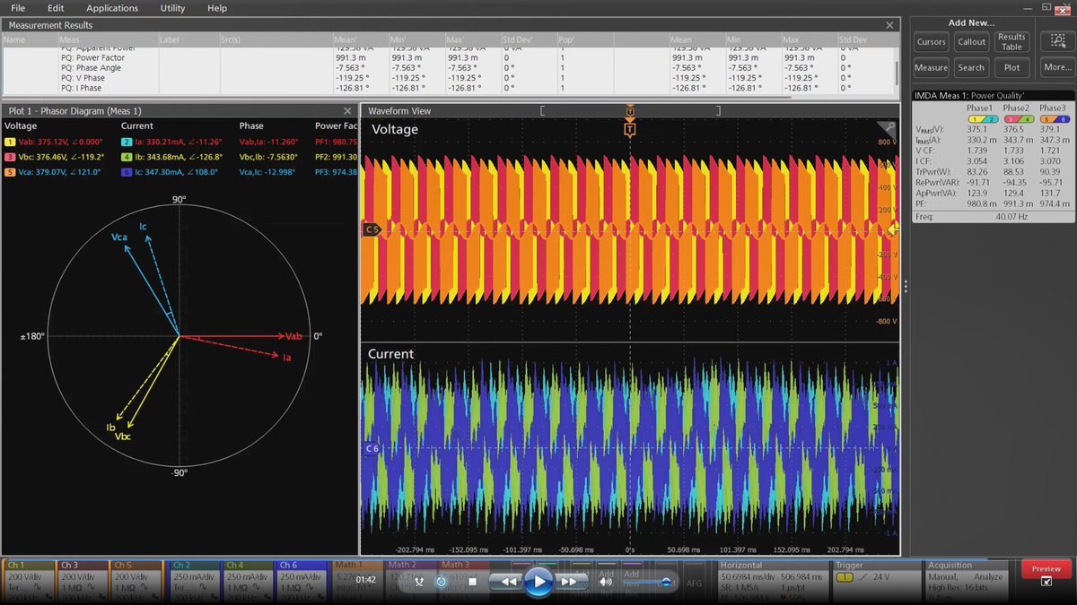Open the Ch 3 channel badge
This screenshot has height=605, width=1077.
(x=82, y=582)
